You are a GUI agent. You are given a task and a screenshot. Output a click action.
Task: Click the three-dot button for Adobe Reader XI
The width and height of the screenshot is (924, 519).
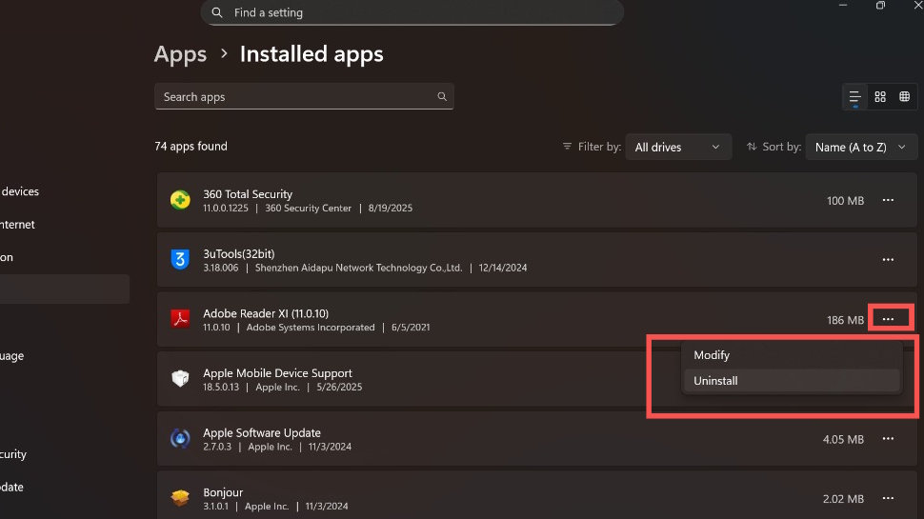coord(888,319)
